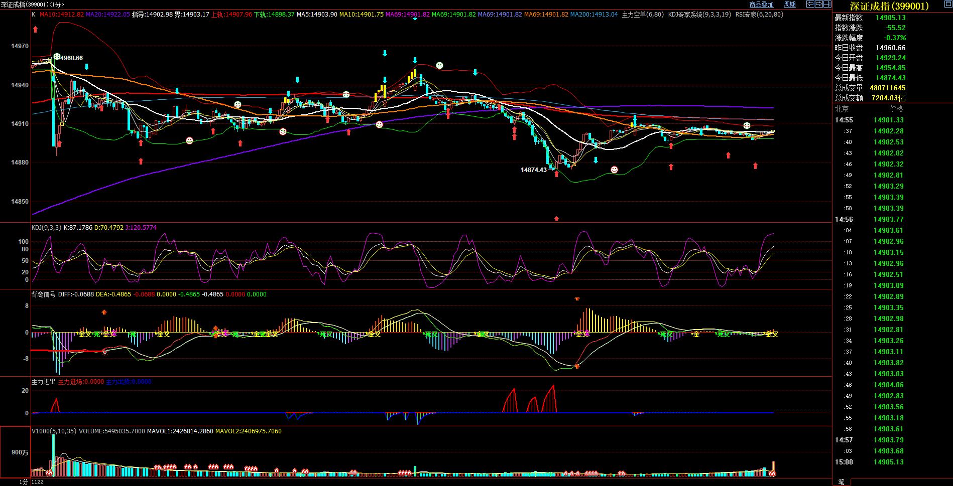Click the MA200:14913.04 legend entry
Screen dimensions: 953x486
pos(594,15)
